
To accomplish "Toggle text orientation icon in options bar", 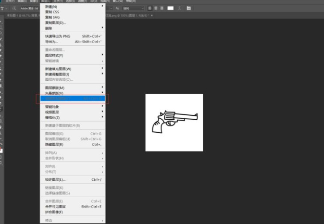I will (14, 8).
